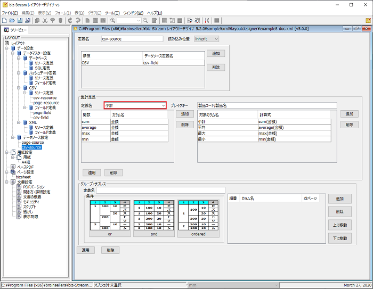The width and height of the screenshot is (373, 289).
Task: Click the zoom-in magnifier icon
Action: 113,20
